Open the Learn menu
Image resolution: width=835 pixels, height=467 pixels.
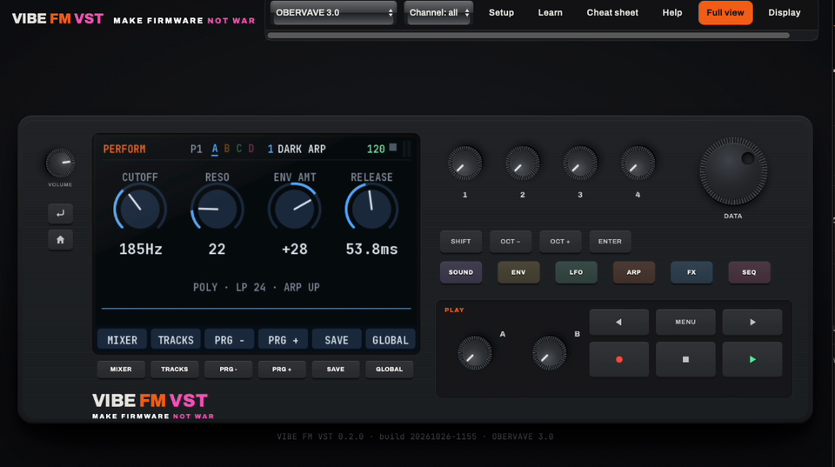pos(550,13)
